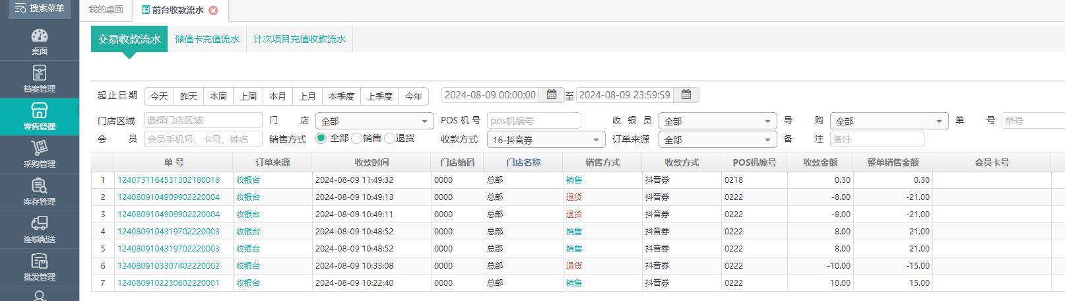Select 全部 sales method radio button

tap(321, 138)
